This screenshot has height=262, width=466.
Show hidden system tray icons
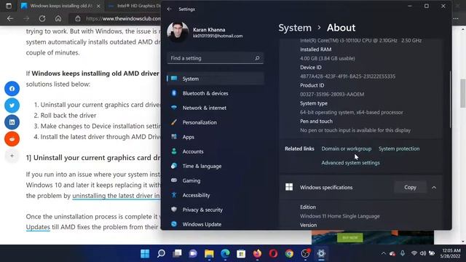[384, 253]
